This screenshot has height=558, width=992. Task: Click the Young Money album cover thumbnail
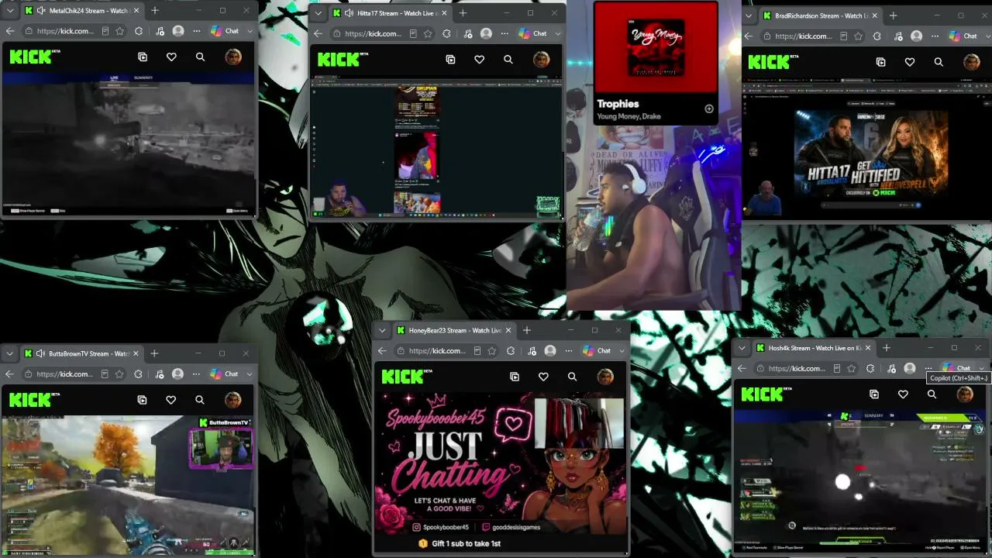656,48
